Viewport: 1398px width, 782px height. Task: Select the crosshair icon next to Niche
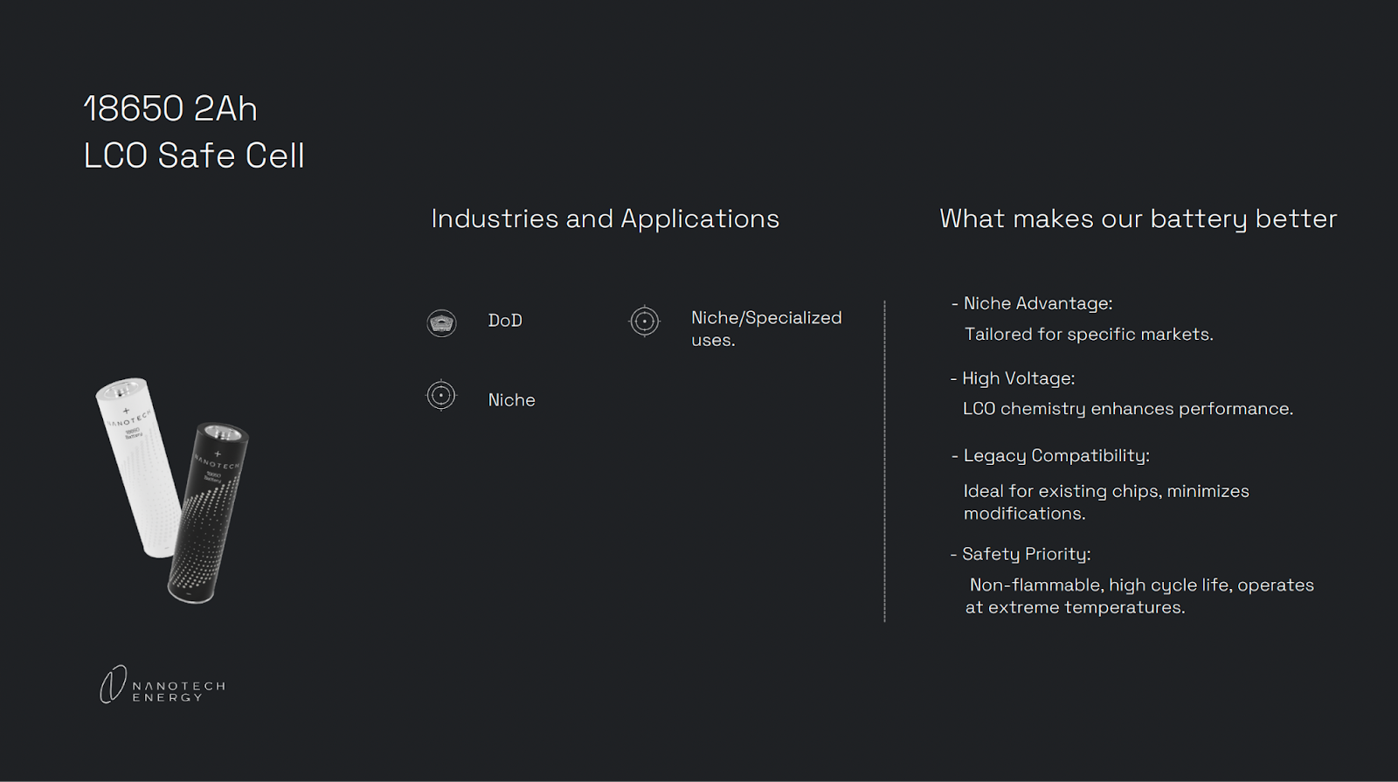click(441, 395)
